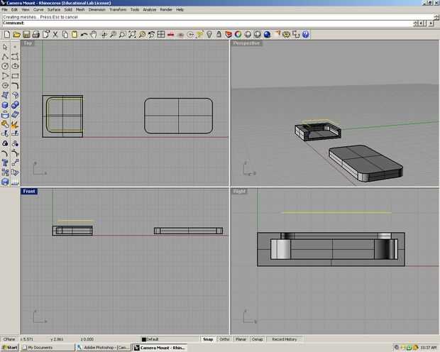440x352 pixels.
Task: Open Help with the question mark icon
Action: [x=306, y=35]
